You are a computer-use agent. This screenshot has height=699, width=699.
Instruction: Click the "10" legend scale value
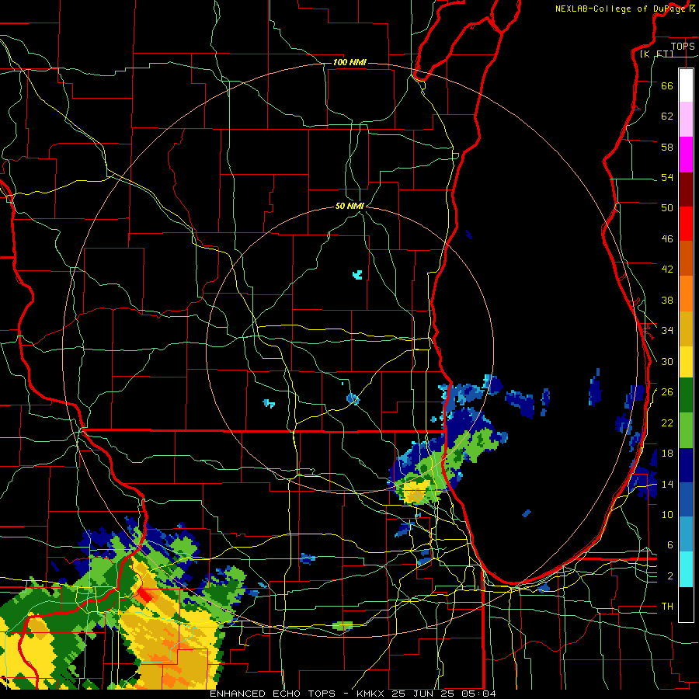coord(667,514)
